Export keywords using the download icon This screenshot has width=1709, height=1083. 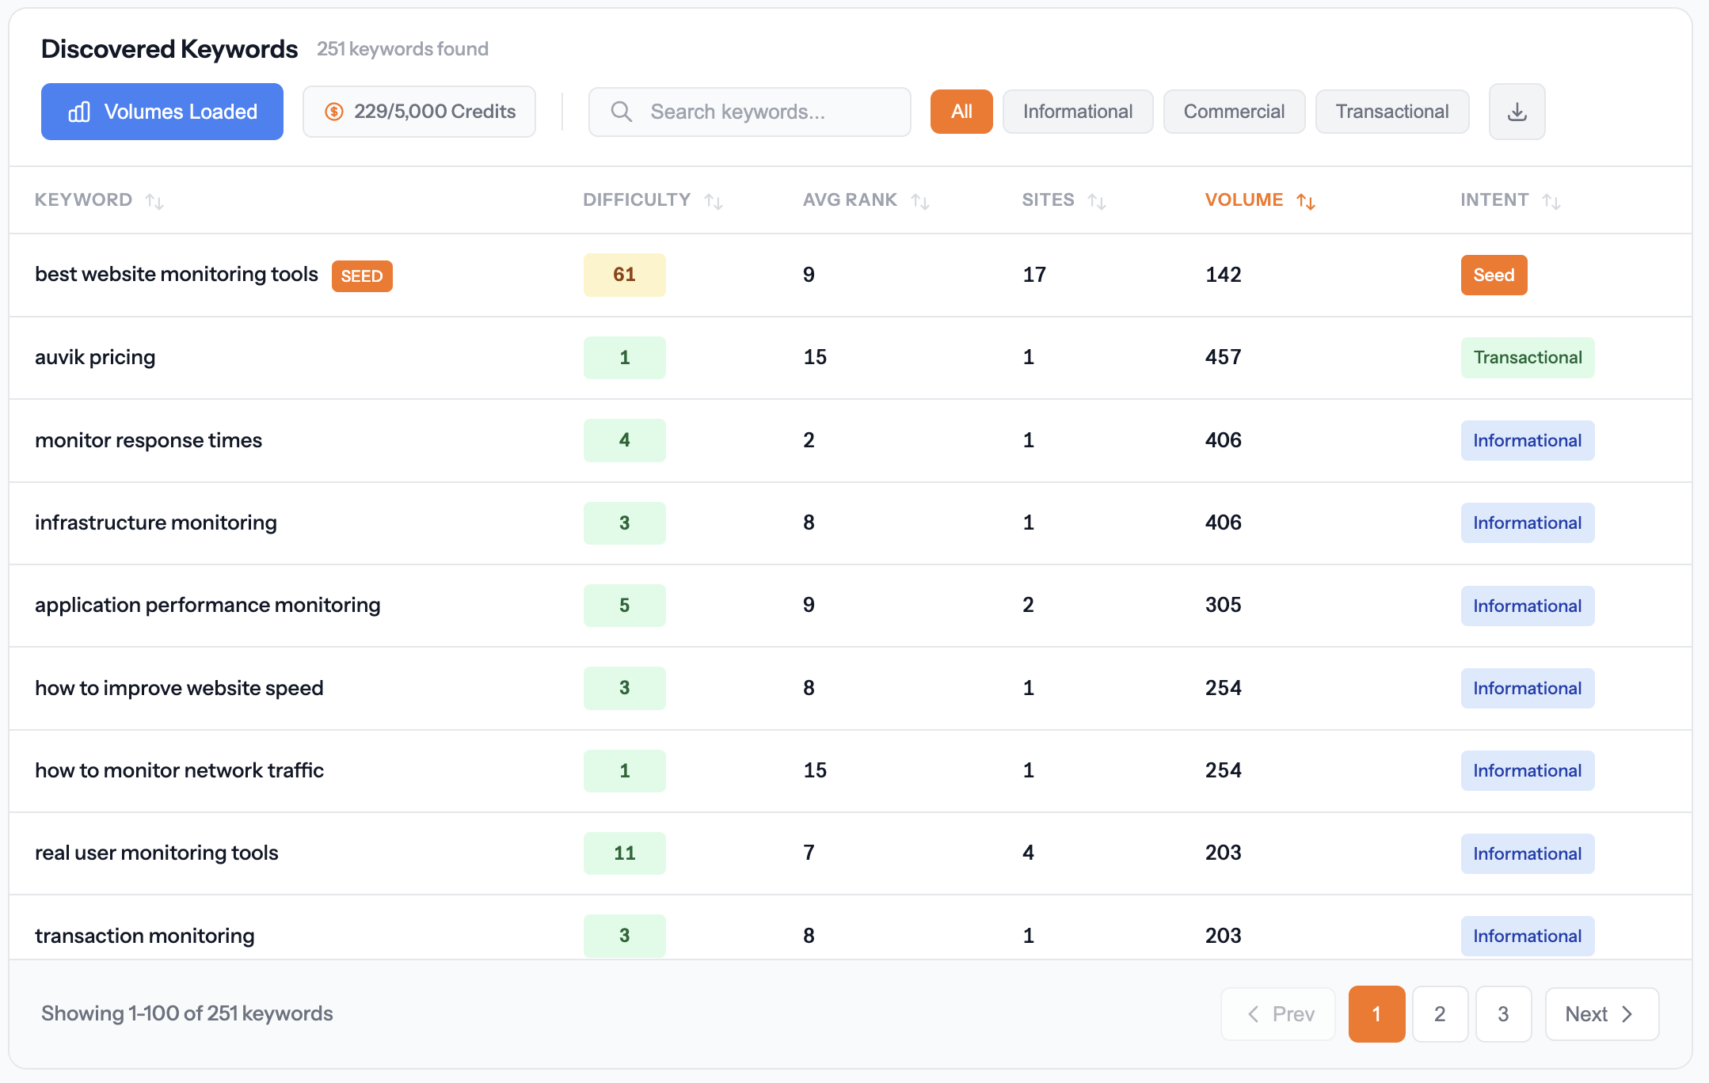click(1517, 112)
